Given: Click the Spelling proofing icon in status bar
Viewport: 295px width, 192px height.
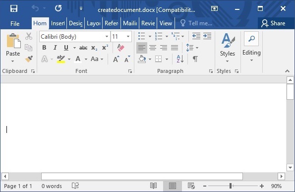Looking at the screenshot, I should point(75,186).
